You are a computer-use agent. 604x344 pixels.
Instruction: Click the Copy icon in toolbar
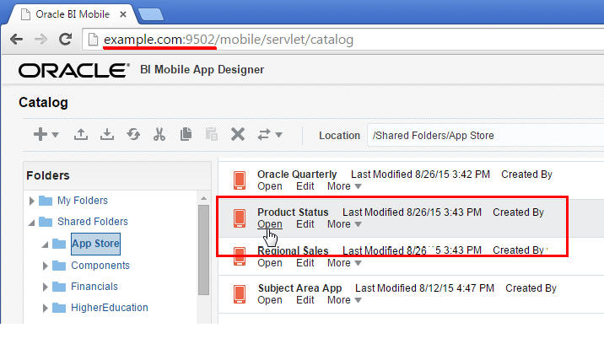[x=186, y=134]
